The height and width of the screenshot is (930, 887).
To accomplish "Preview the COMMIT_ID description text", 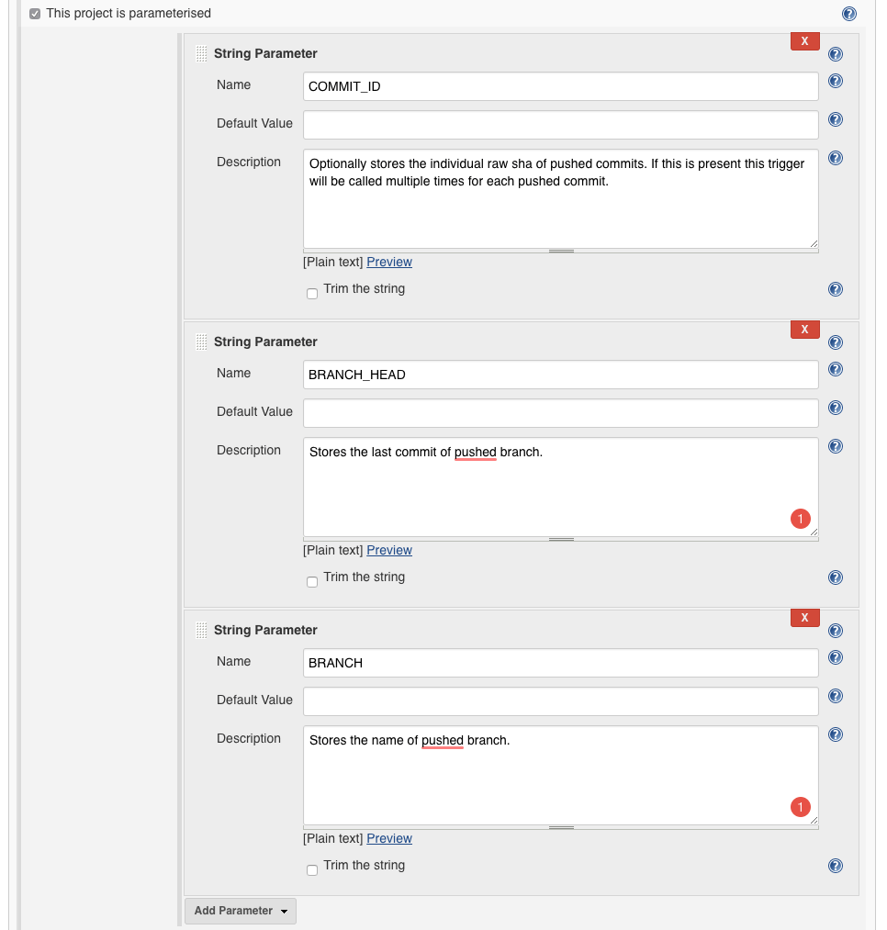I will 389,261.
